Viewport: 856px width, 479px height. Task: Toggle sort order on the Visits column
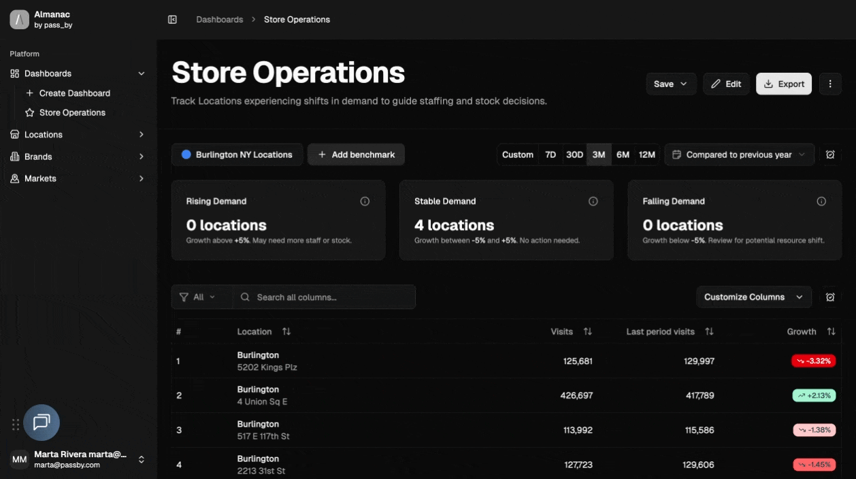coord(587,331)
